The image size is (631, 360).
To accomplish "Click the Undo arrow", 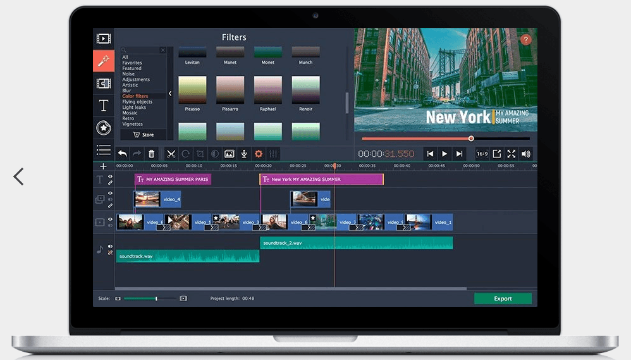I will click(x=122, y=153).
